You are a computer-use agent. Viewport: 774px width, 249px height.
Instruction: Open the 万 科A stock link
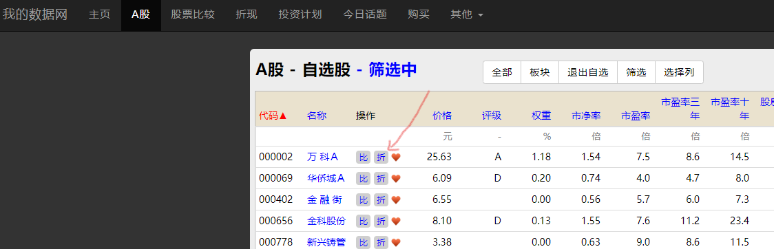(x=322, y=158)
